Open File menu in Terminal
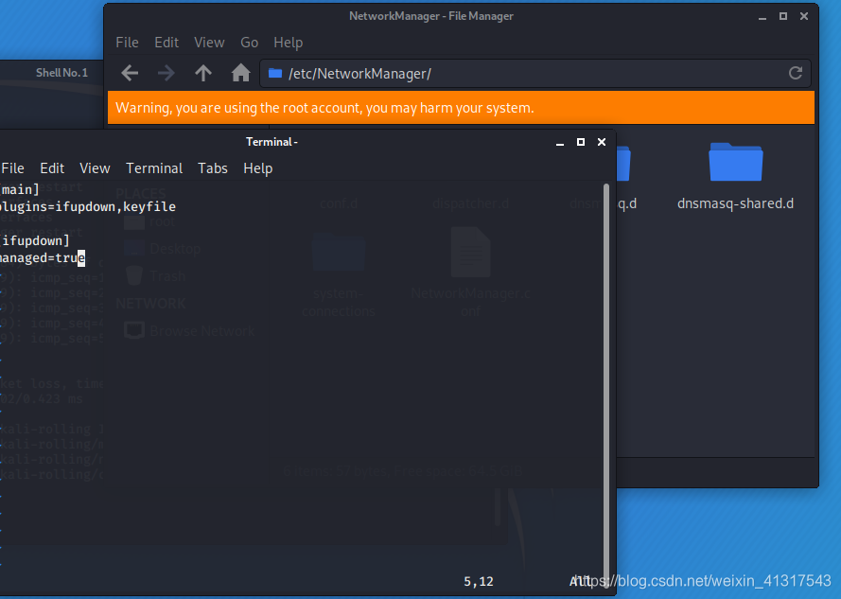The width and height of the screenshot is (841, 599). coord(12,168)
